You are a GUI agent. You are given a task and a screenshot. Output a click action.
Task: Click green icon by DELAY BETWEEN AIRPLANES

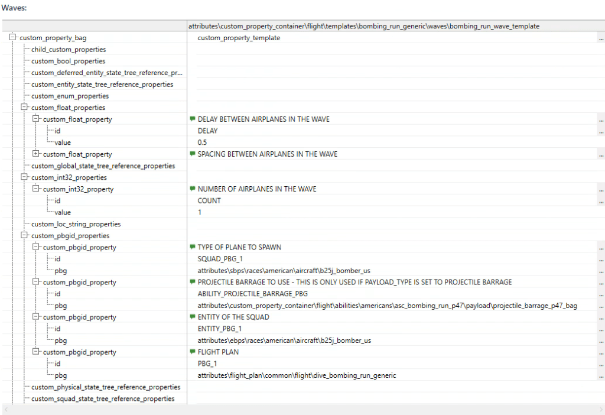[x=192, y=119]
